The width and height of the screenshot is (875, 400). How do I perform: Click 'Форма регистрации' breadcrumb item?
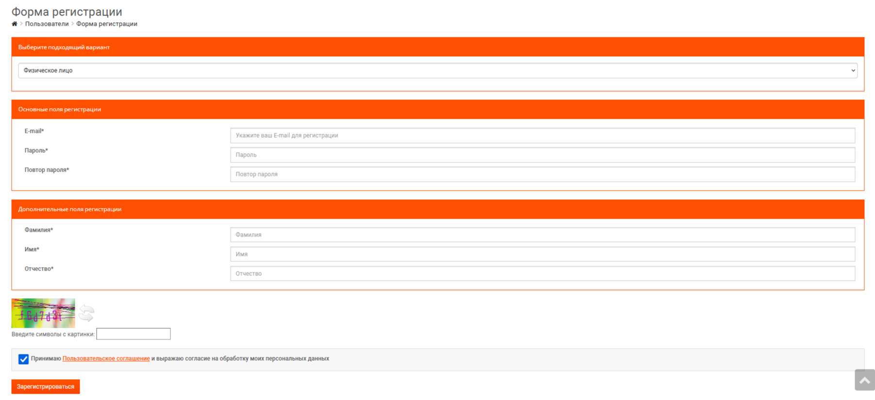pyautogui.click(x=106, y=24)
